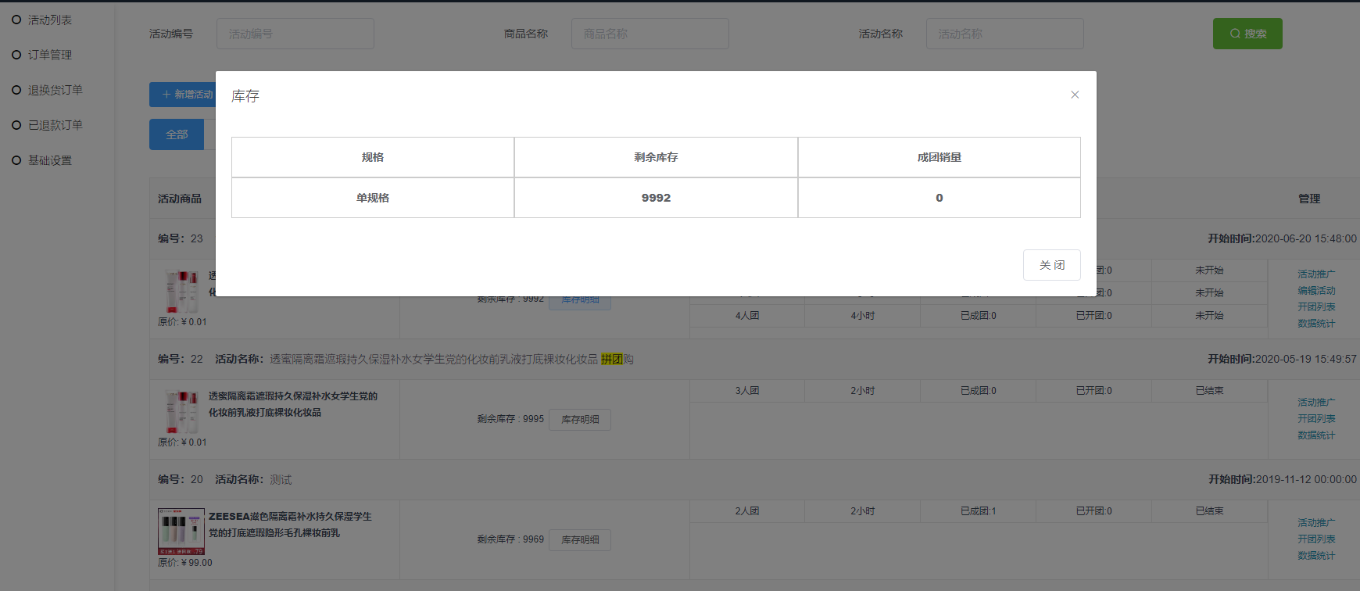Open 数据统计 for activity 20

click(1316, 556)
